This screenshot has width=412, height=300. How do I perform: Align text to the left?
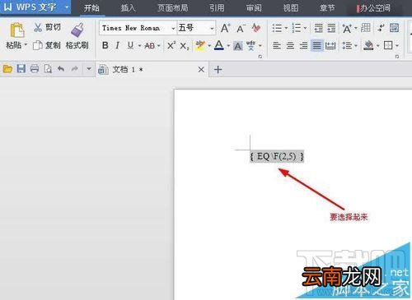[x=277, y=45]
